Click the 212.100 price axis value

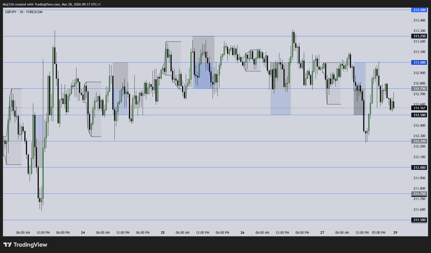[420, 157]
